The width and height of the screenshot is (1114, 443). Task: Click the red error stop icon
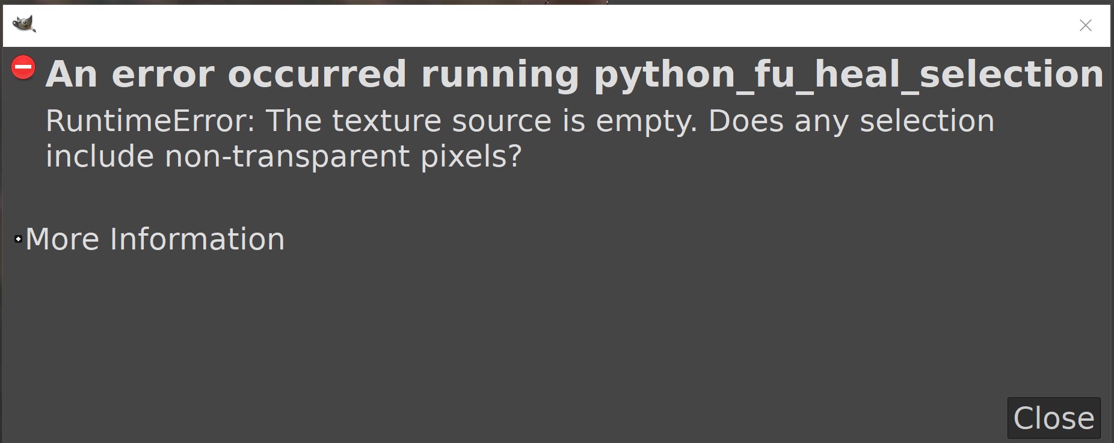click(23, 67)
